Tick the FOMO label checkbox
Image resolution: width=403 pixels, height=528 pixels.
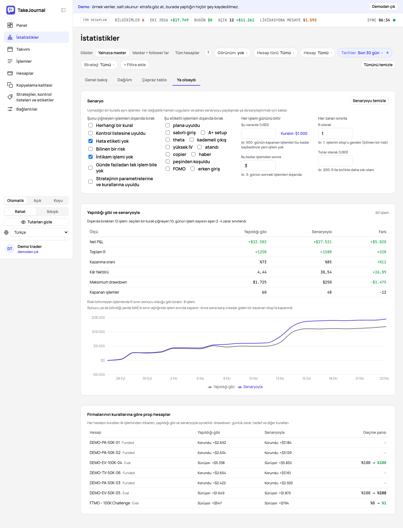167,169
